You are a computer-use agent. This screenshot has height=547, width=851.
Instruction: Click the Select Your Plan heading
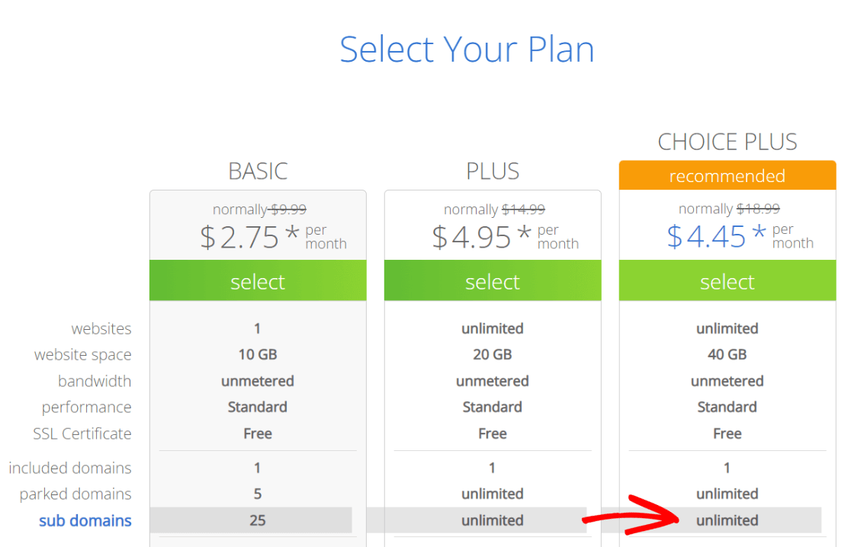point(467,49)
